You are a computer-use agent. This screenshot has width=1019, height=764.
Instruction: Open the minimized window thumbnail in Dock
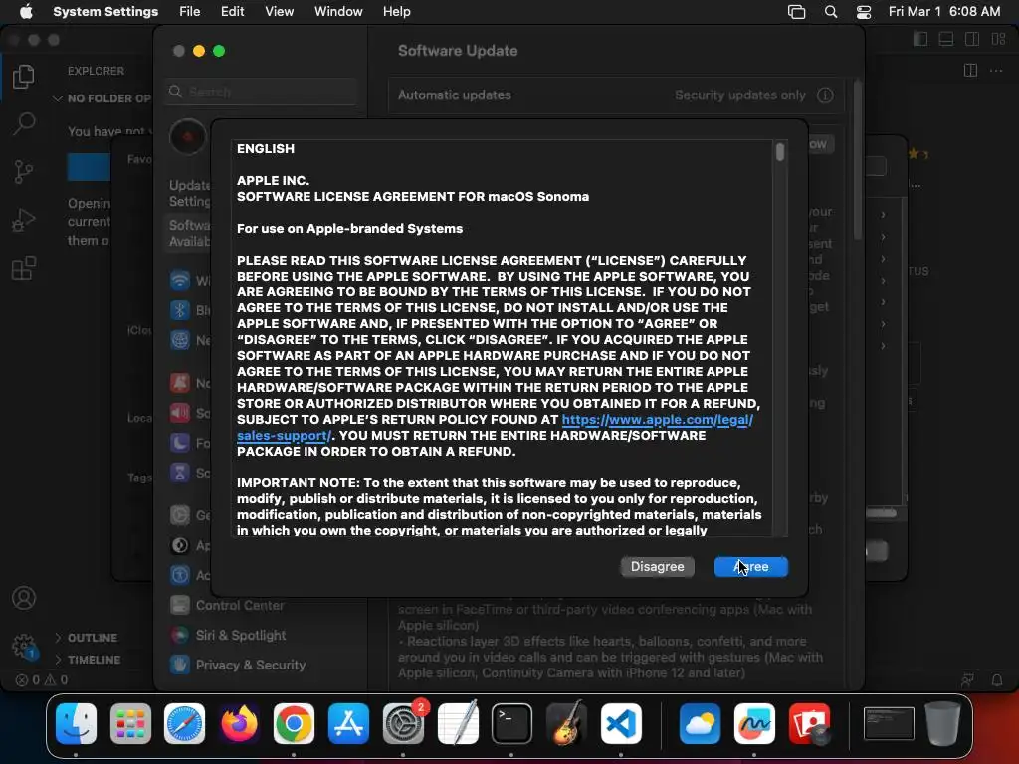pos(889,724)
